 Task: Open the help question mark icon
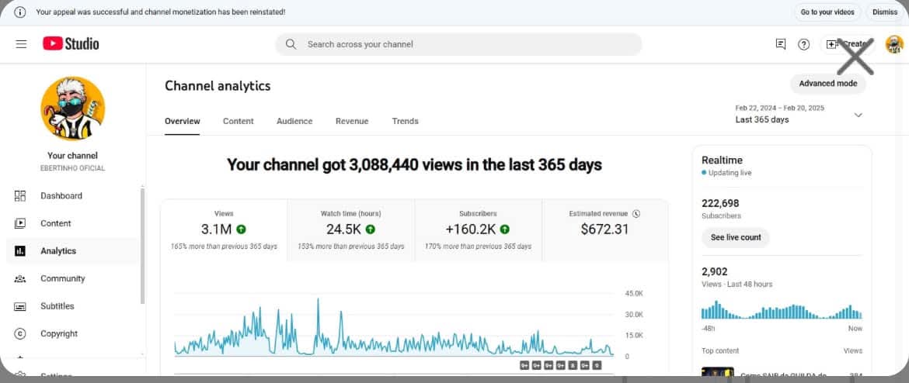coord(804,44)
